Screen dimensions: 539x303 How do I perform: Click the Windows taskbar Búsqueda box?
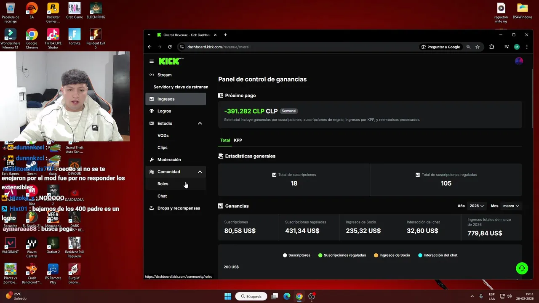click(251, 296)
